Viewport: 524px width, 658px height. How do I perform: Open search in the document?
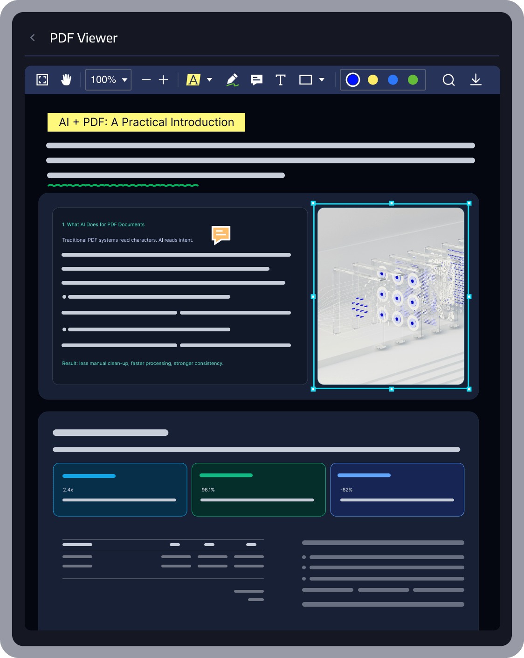pyautogui.click(x=448, y=80)
